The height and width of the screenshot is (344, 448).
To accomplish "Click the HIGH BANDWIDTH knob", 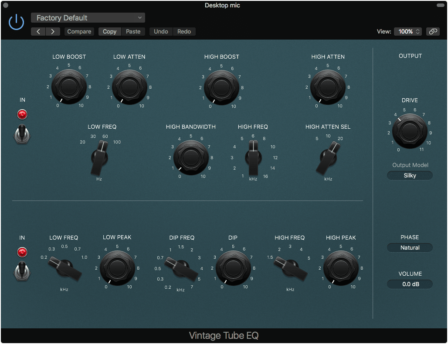I will (x=190, y=157).
